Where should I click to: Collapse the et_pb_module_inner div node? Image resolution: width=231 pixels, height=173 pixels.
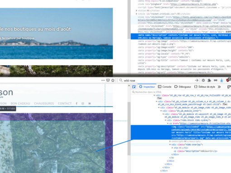pyautogui.click(x=161, y=111)
